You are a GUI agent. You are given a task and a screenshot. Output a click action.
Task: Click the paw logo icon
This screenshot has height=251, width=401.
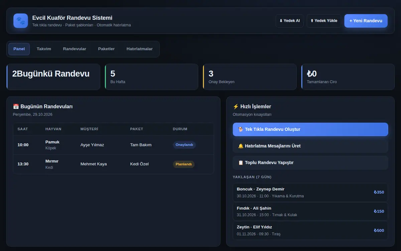click(21, 21)
